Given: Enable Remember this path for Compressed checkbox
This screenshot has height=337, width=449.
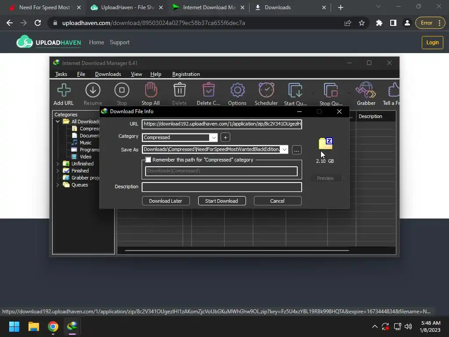Looking at the screenshot, I should click(148, 160).
